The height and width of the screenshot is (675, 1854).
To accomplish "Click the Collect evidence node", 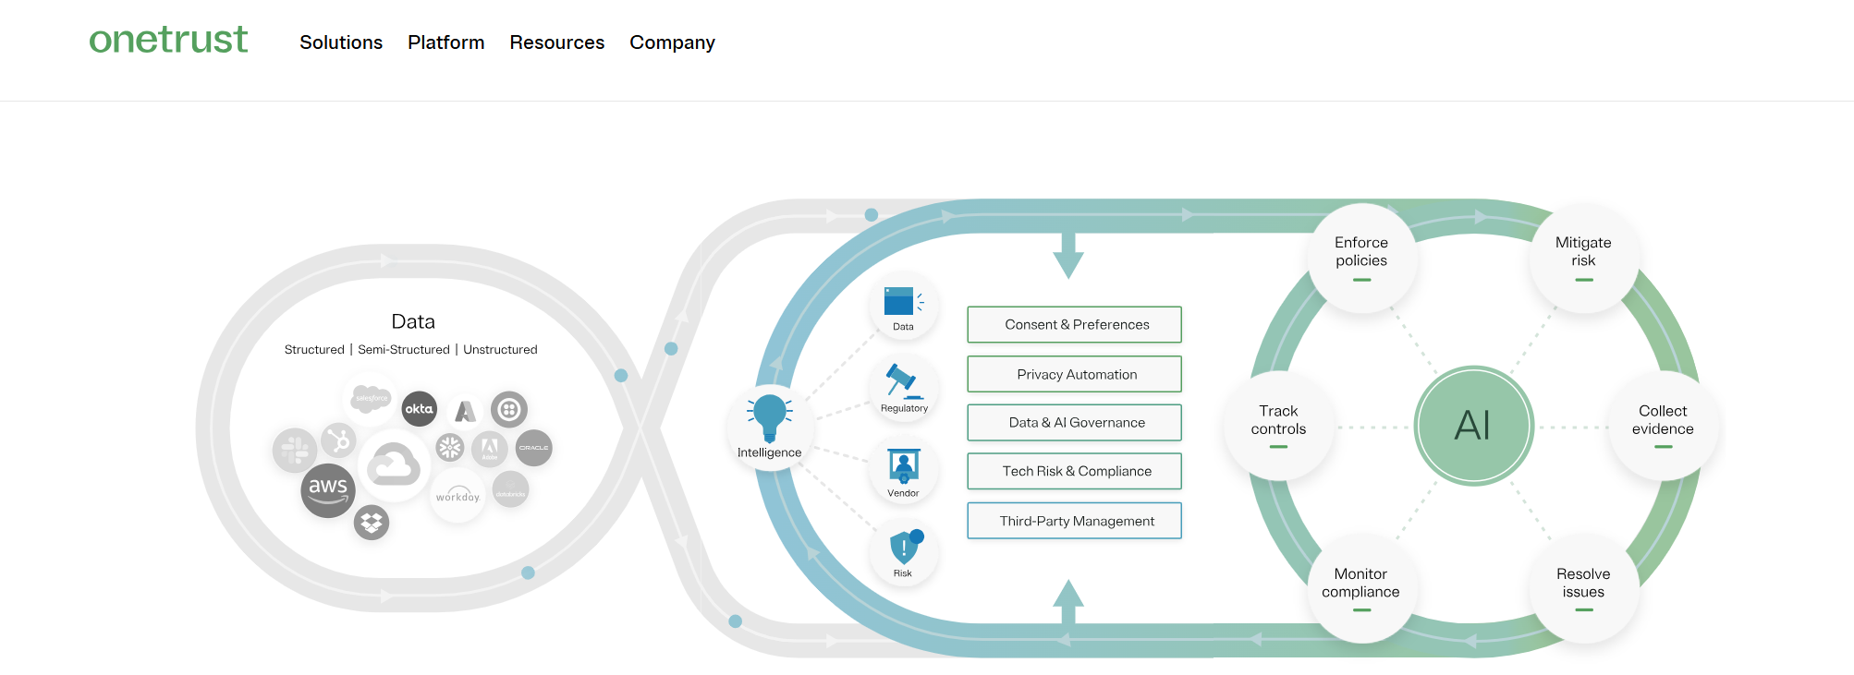I will [x=1663, y=426].
